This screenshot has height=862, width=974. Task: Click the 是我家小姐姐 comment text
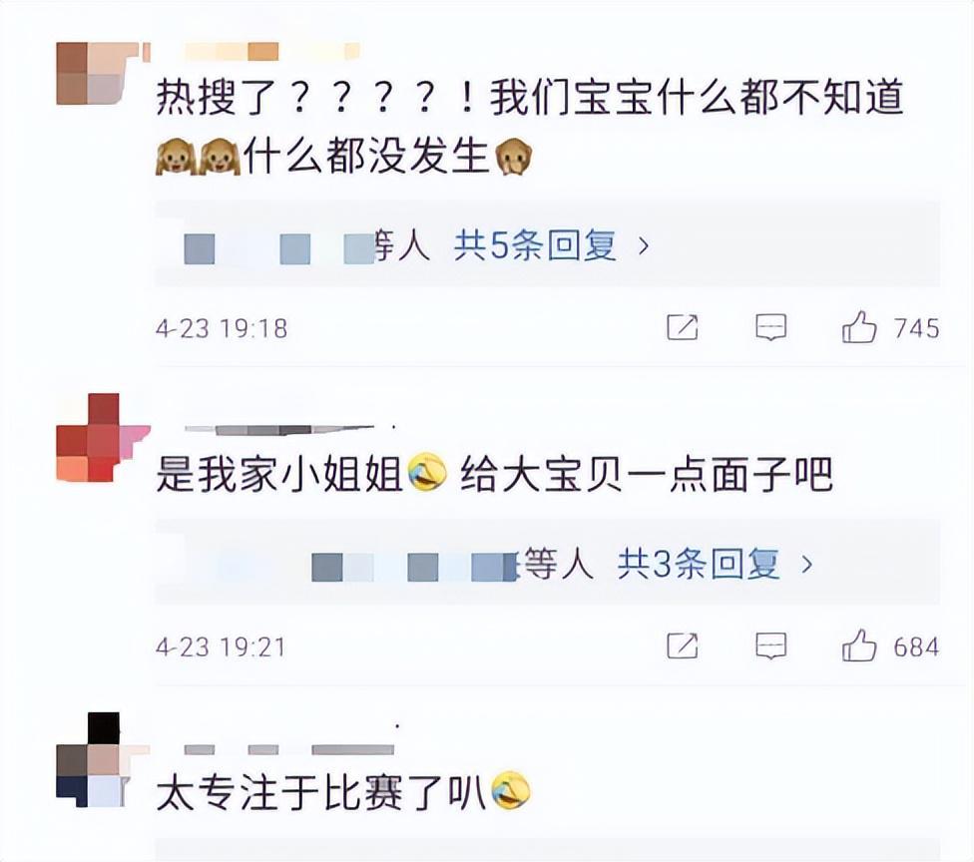click(494, 474)
